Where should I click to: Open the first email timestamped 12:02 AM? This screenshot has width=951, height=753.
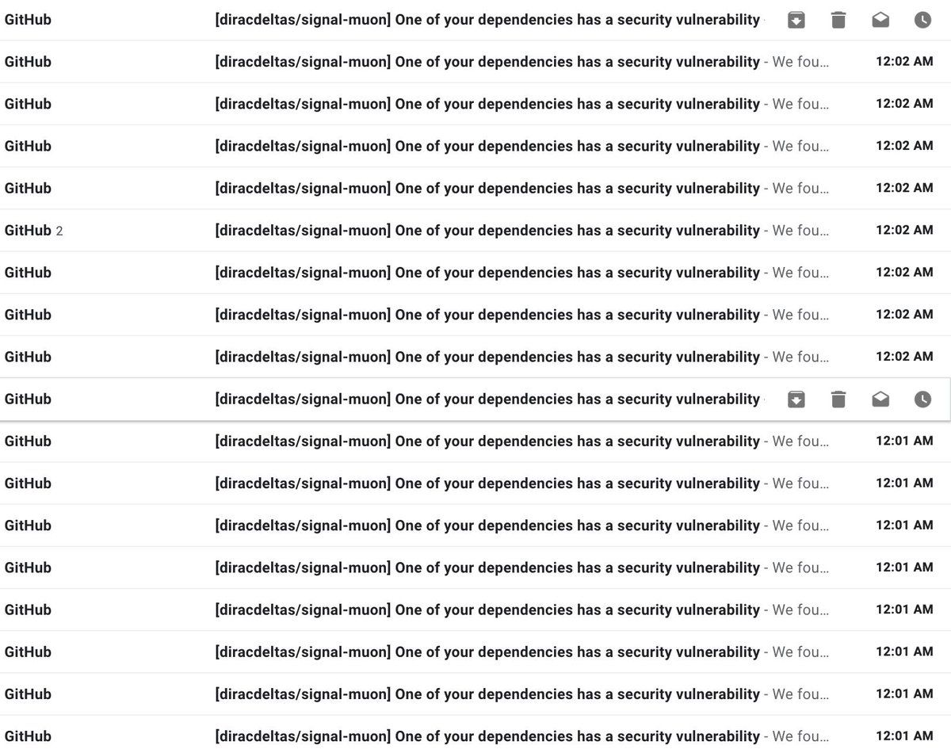475,62
